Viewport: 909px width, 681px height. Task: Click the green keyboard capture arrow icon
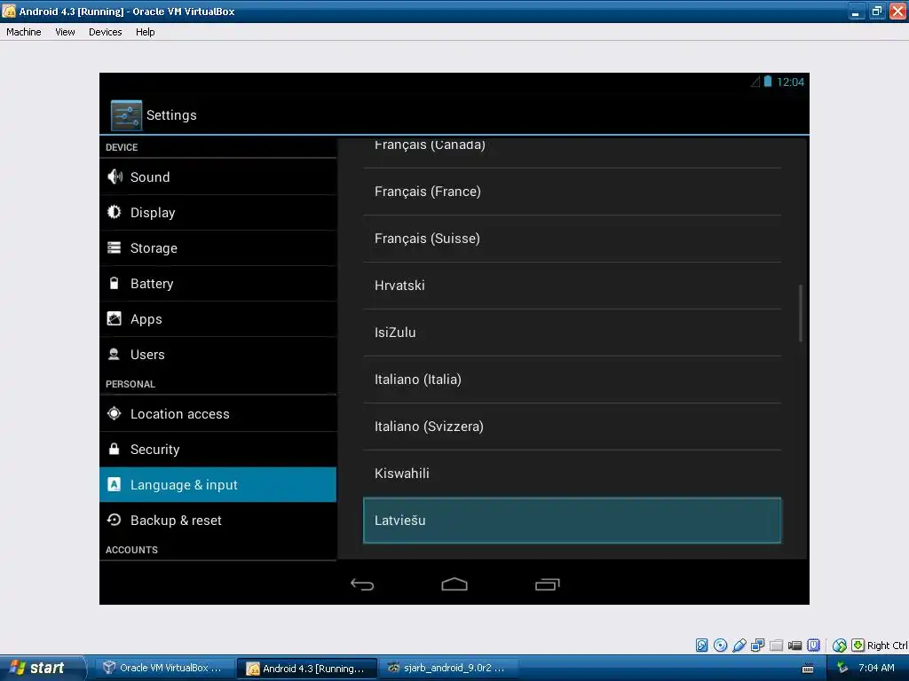[x=858, y=646]
